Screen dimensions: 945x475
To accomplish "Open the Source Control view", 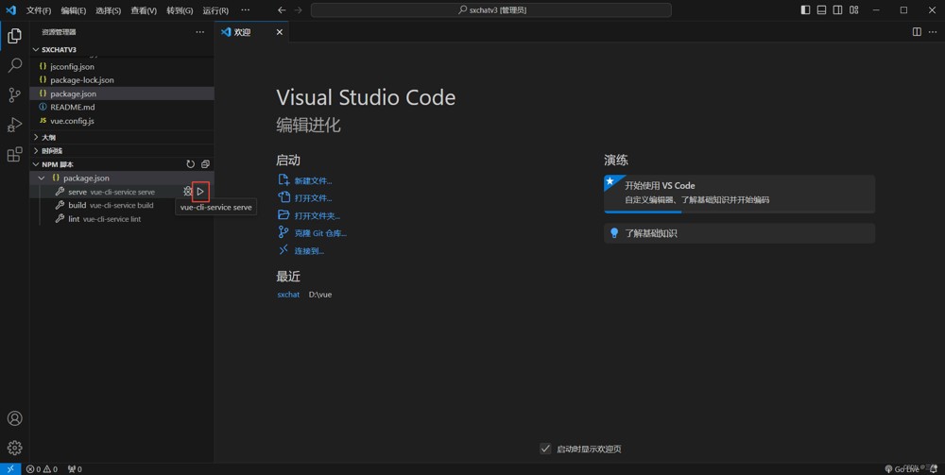I will click(14, 95).
